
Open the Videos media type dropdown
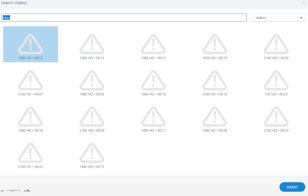coord(279,18)
